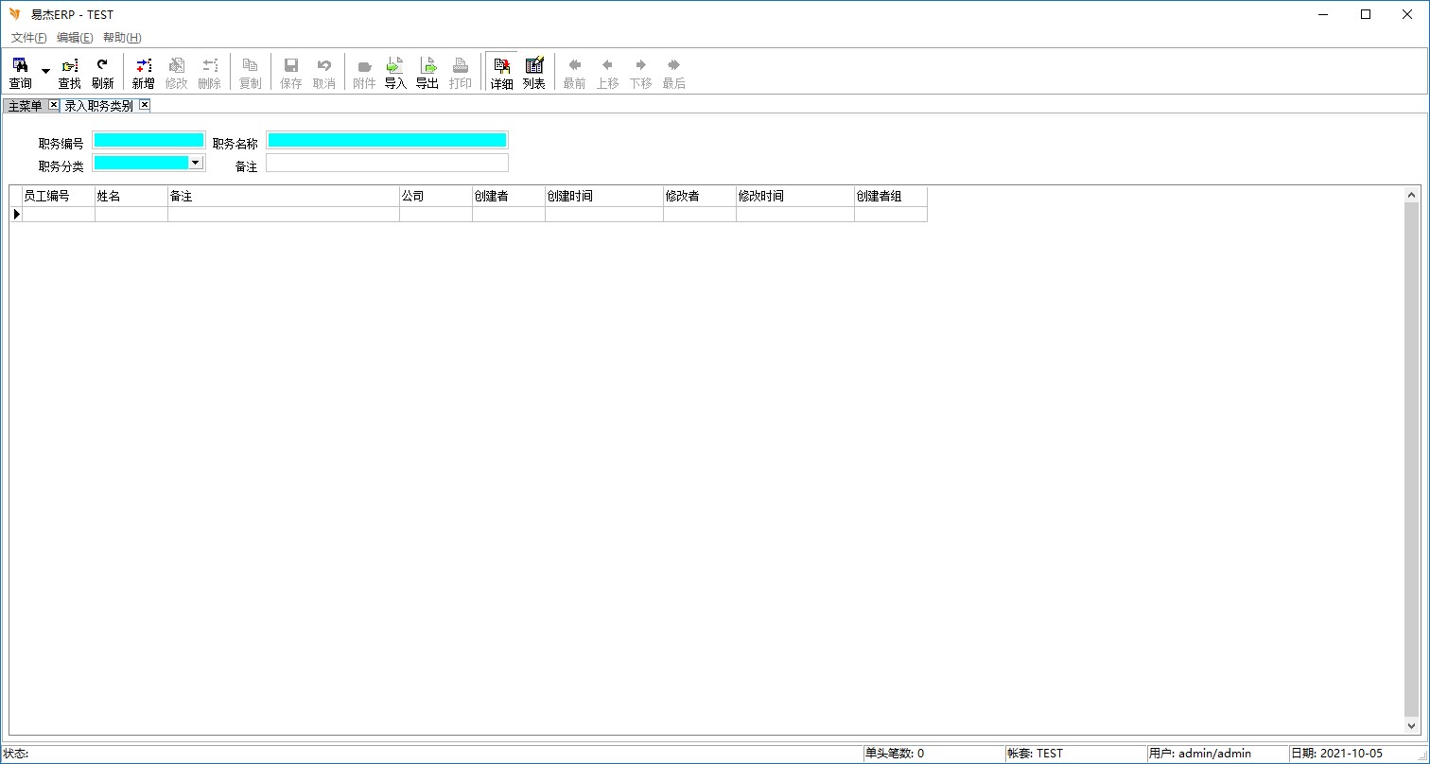Image resolution: width=1430 pixels, height=764 pixels.
Task: Open the 文件(F) menu
Action: point(28,38)
